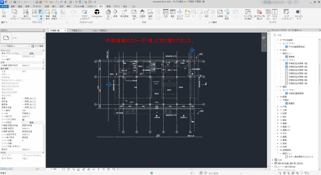Collapse the グラフィックス properties section

[x=43, y=51]
